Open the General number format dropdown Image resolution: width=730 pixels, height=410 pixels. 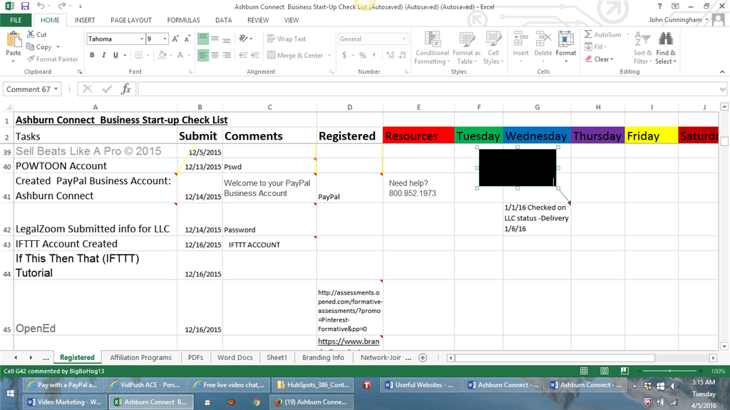point(404,39)
